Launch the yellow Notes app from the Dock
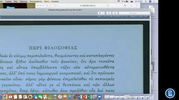179x100 pixels. [15, 97]
